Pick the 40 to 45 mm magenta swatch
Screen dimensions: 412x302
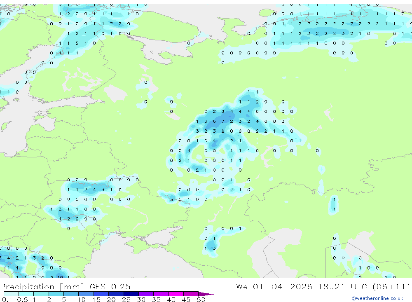coord(176,294)
